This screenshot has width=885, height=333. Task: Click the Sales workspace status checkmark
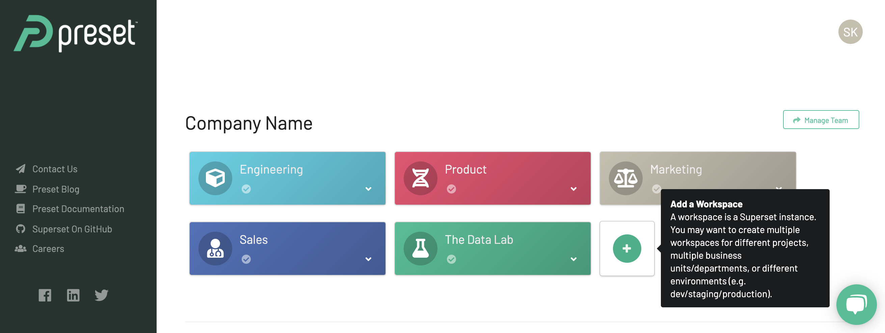point(246,259)
